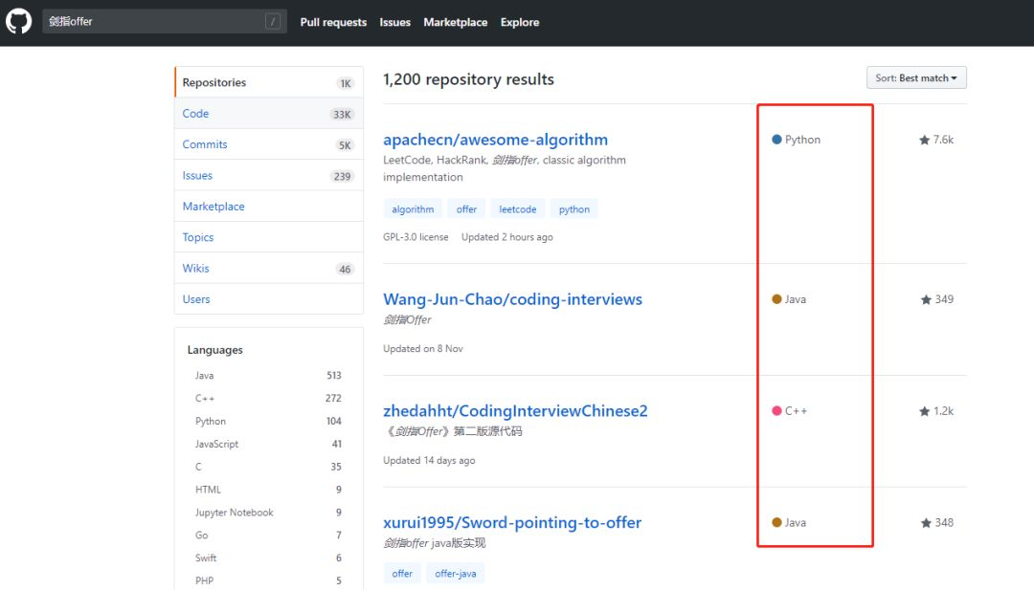Open the zhedahht/CodingInterviewChinese2 repository
Screen dimensions: 1034x590
515,411
